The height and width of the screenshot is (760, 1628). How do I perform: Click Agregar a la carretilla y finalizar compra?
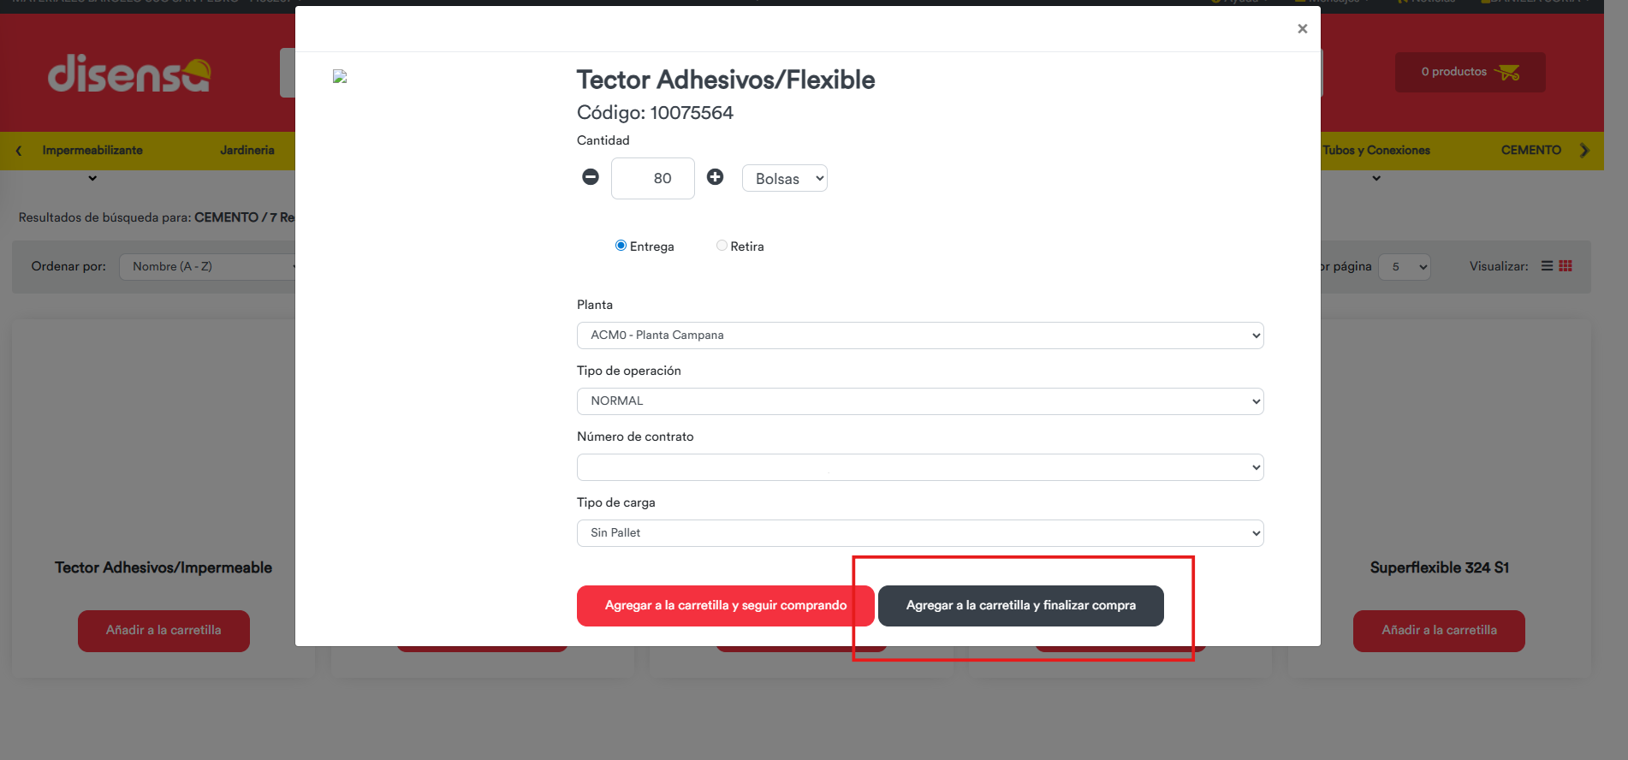click(1020, 606)
